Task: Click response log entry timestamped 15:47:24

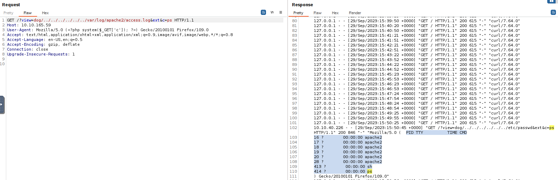Action: click(x=417, y=94)
